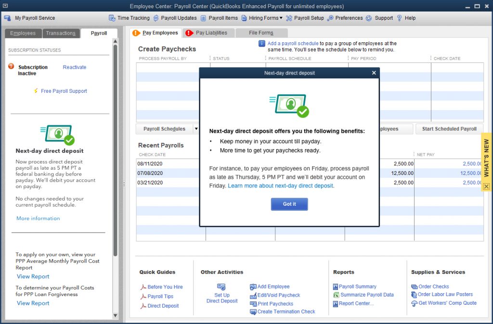Click the NET PAY column header

426,154
